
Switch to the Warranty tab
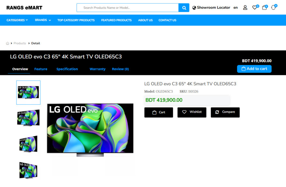pyautogui.click(x=98, y=69)
